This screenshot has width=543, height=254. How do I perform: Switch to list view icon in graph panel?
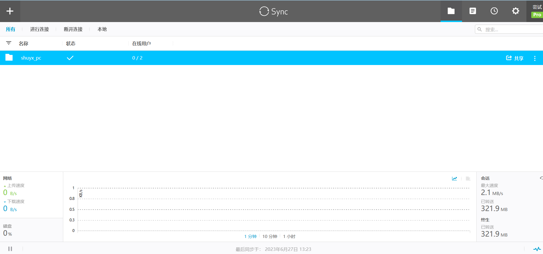click(x=468, y=179)
